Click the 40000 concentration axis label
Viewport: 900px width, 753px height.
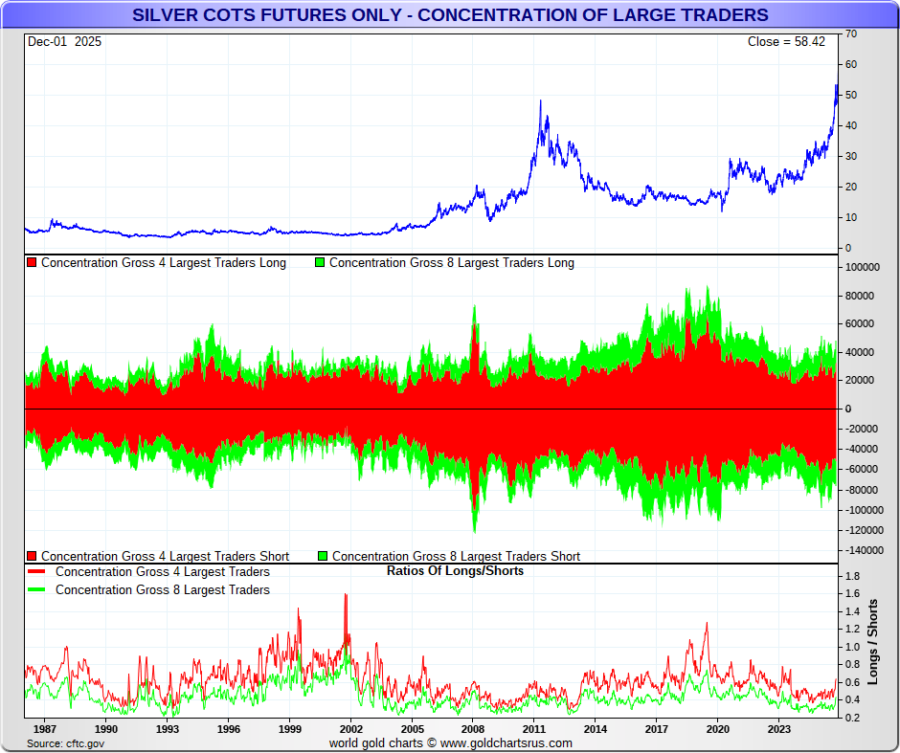(860, 352)
